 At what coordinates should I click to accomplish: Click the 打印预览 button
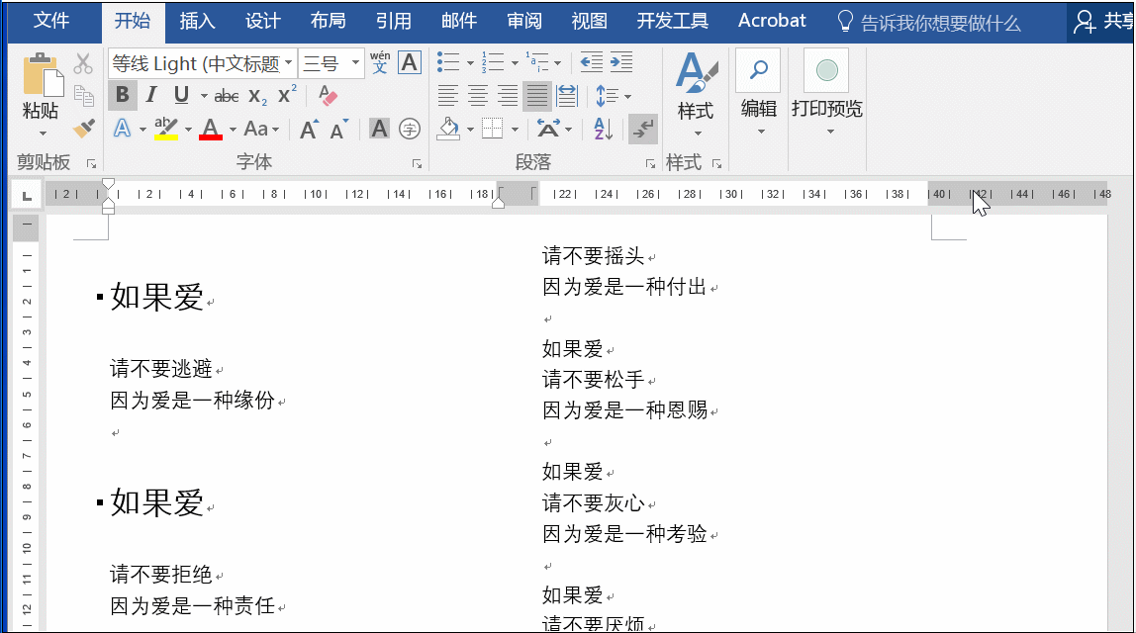pyautogui.click(x=826, y=93)
